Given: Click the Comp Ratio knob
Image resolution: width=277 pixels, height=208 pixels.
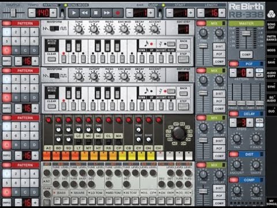Looking at the screenshot, I should tap(237, 190).
